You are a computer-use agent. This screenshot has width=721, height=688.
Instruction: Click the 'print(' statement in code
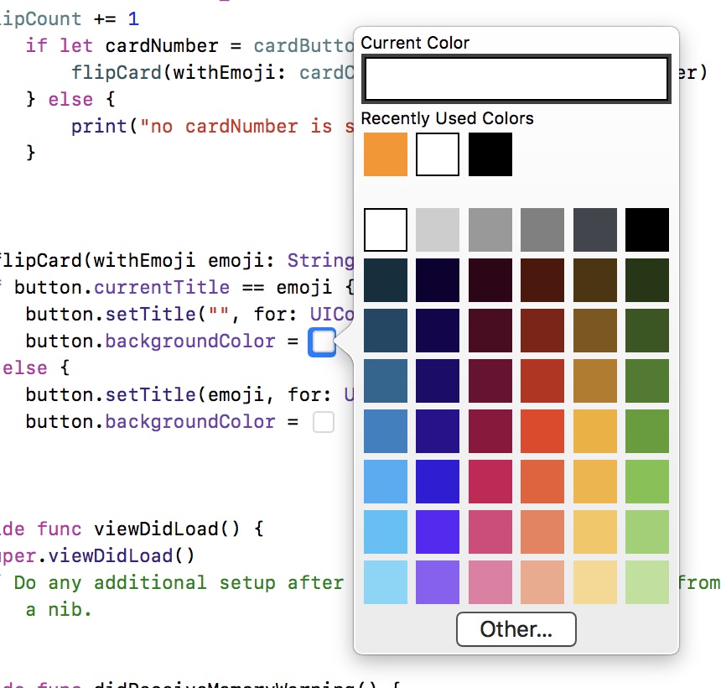coord(104,127)
